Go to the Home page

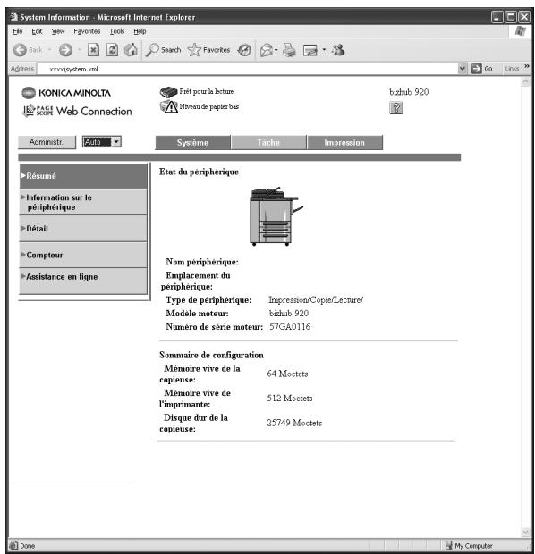[x=131, y=50]
